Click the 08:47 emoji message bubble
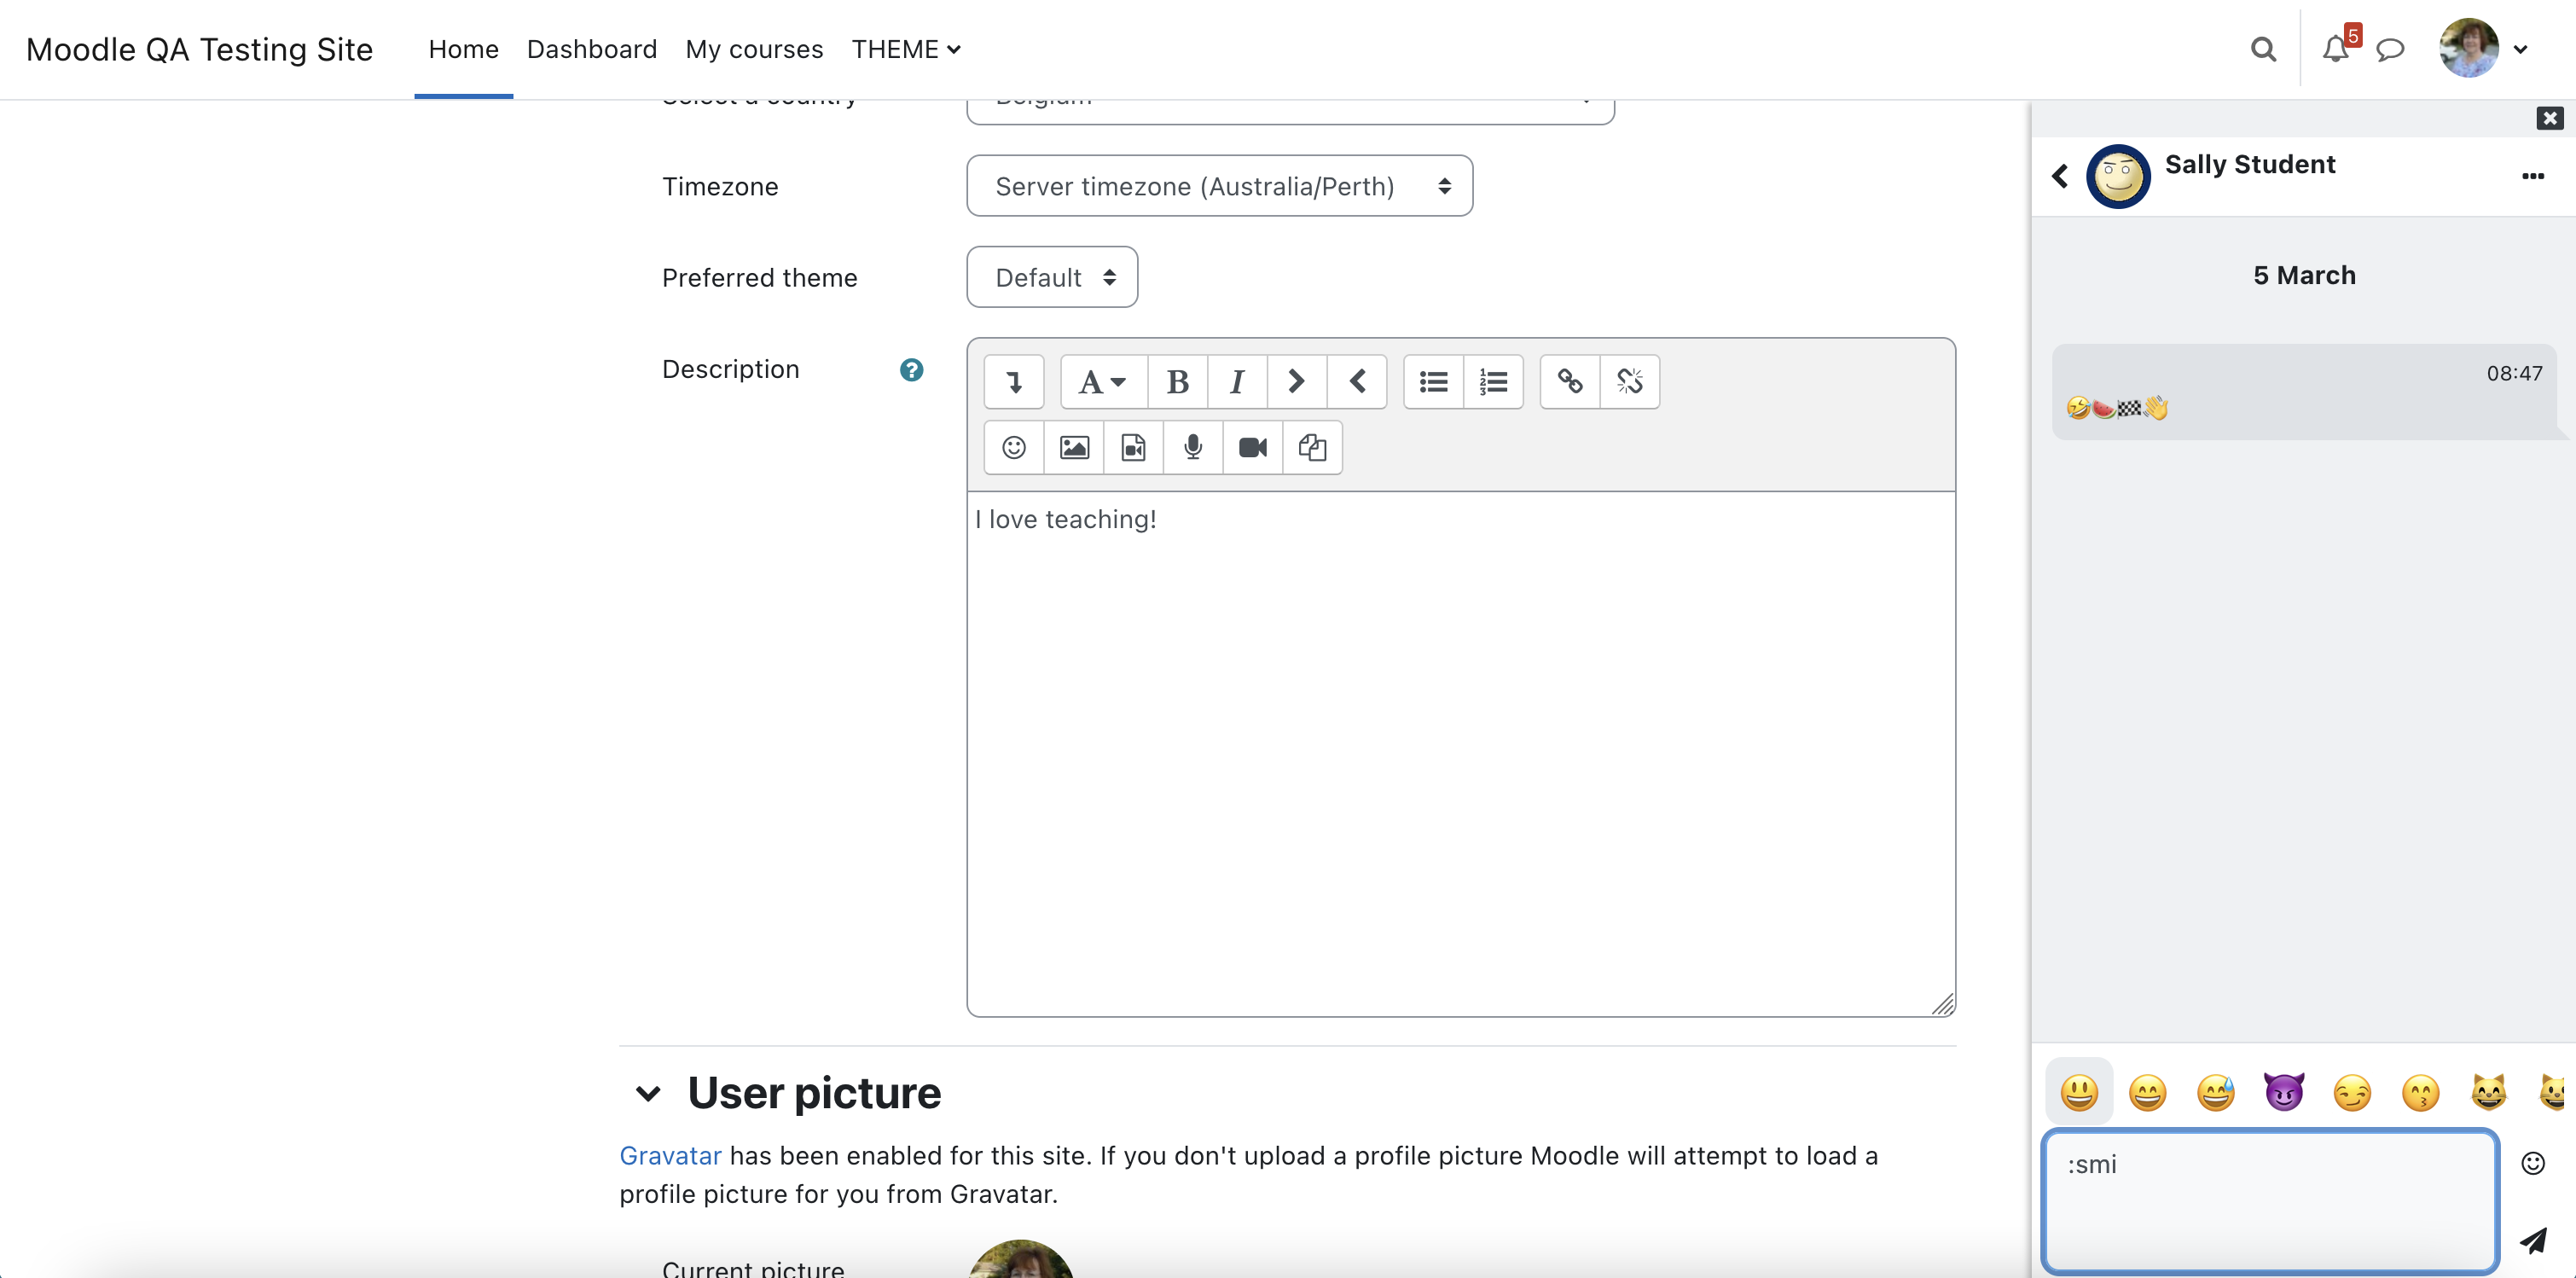 tap(2304, 391)
